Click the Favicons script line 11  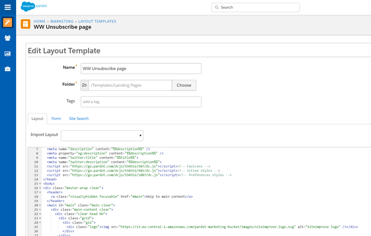pos(128,166)
